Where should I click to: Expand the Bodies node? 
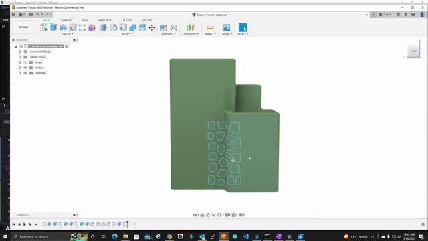20,68
